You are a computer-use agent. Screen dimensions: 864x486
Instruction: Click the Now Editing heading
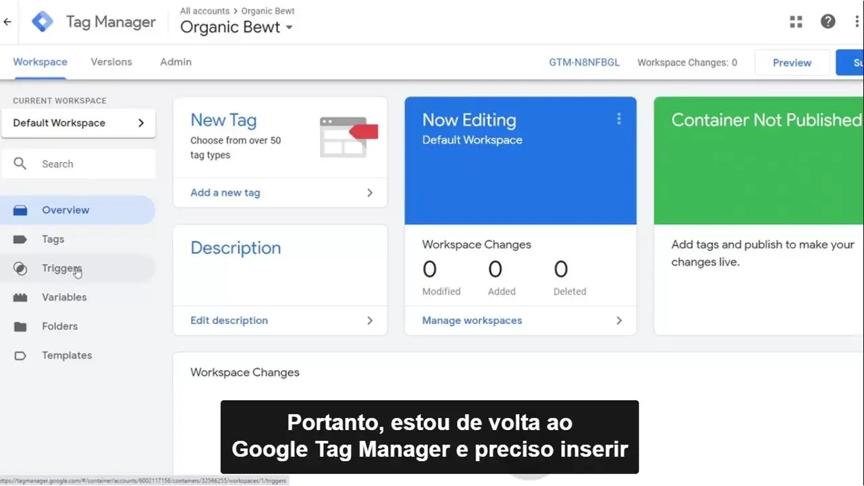469,120
